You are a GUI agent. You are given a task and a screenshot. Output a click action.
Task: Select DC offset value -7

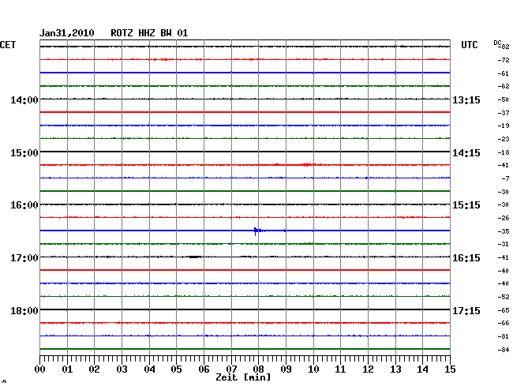[x=505, y=178]
